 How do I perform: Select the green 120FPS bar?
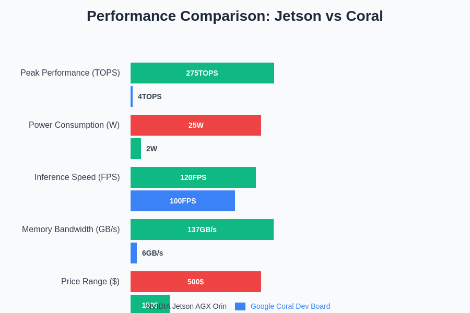(x=193, y=177)
